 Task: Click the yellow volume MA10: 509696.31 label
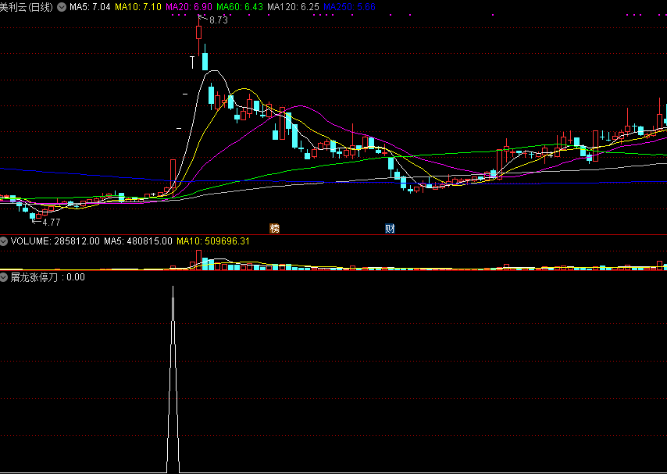[x=212, y=241]
